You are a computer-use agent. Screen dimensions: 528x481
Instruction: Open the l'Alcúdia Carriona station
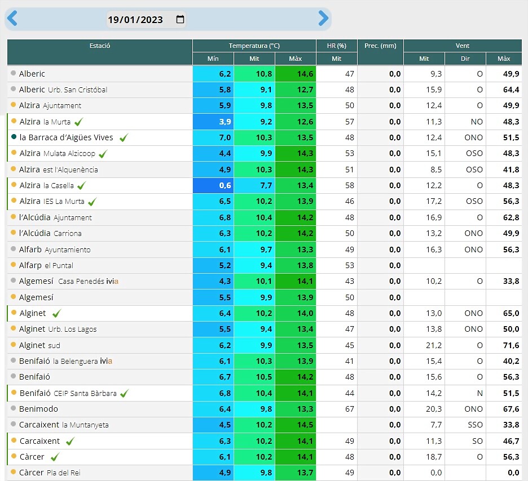[50, 233]
